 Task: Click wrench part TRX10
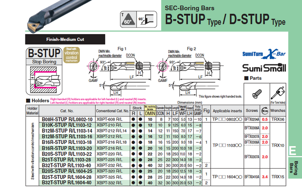278,145
